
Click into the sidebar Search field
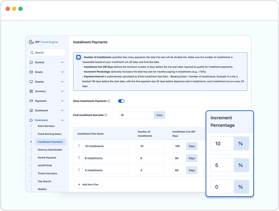point(47,53)
